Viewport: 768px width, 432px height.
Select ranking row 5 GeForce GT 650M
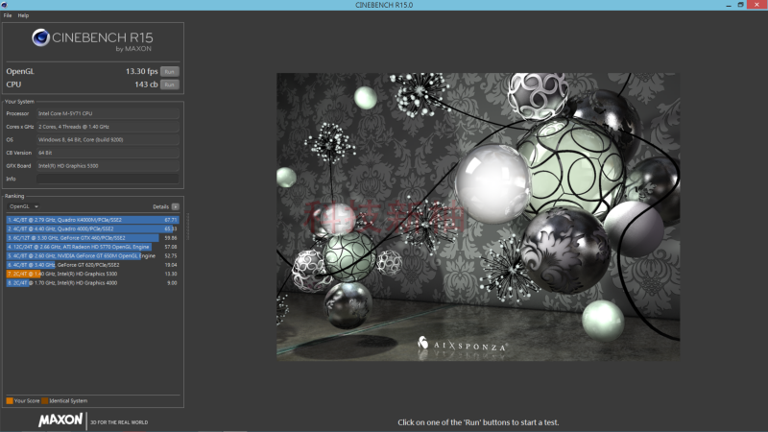(92, 255)
